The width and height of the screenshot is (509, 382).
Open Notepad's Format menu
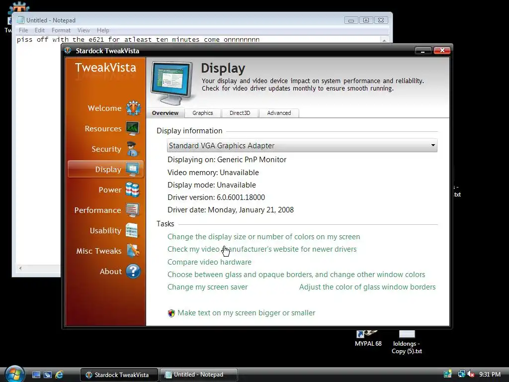[61, 30]
